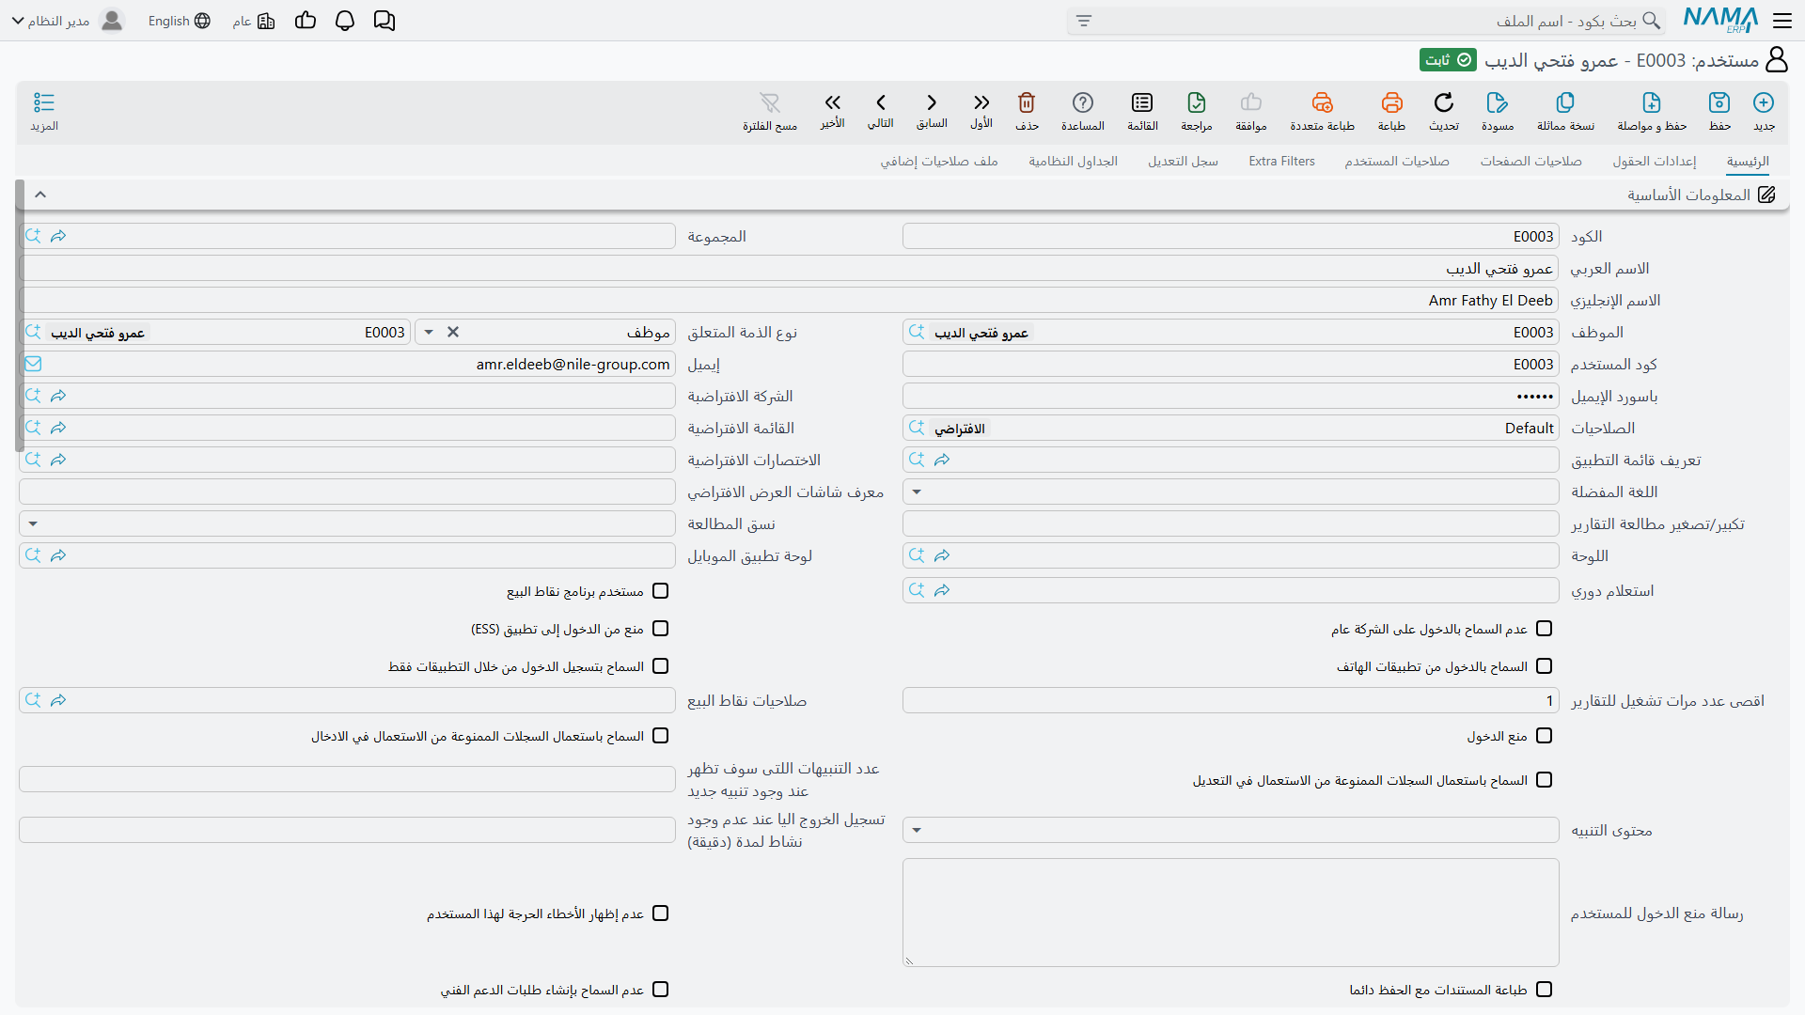The image size is (1805, 1015).
Task: Open the نسق المطالعة dropdown
Action: click(33, 523)
